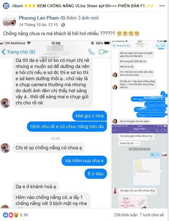Tap the Trang chủ (9) back chevron
This screenshot has height=221, width=169.
4,52
